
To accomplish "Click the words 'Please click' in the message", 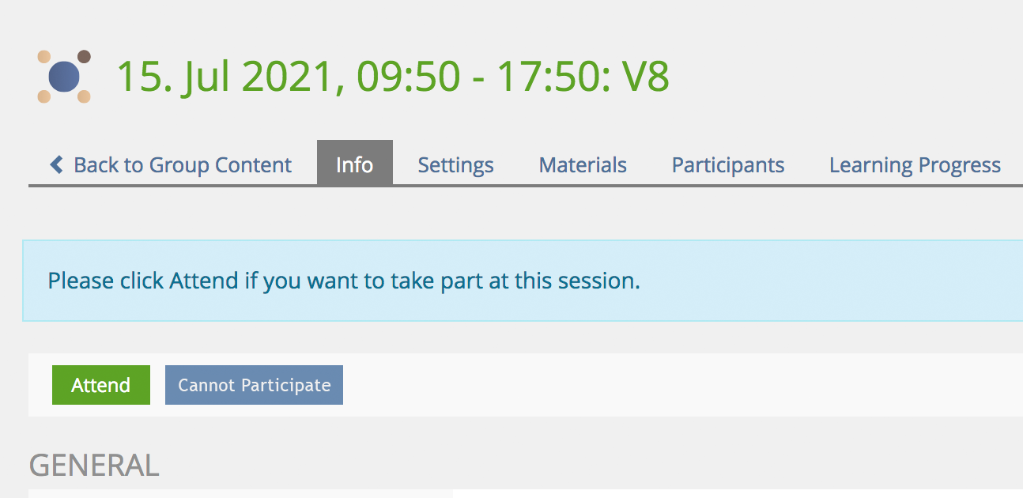I will pyautogui.click(x=105, y=281).
